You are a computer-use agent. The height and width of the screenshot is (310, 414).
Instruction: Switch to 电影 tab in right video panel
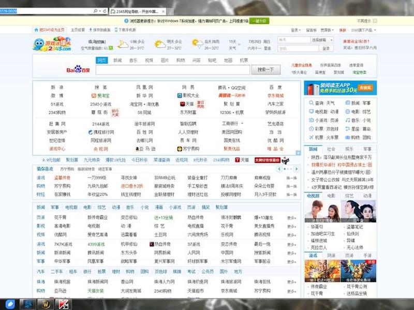click(x=331, y=196)
